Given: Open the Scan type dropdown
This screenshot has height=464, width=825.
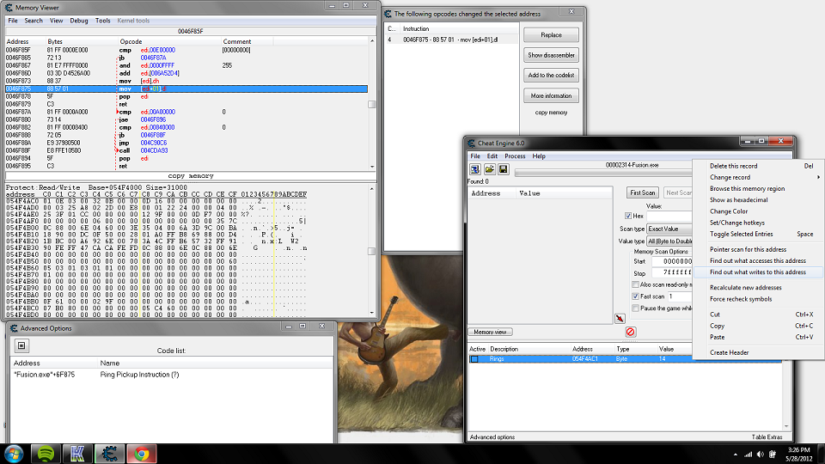Looking at the screenshot, I should 670,229.
